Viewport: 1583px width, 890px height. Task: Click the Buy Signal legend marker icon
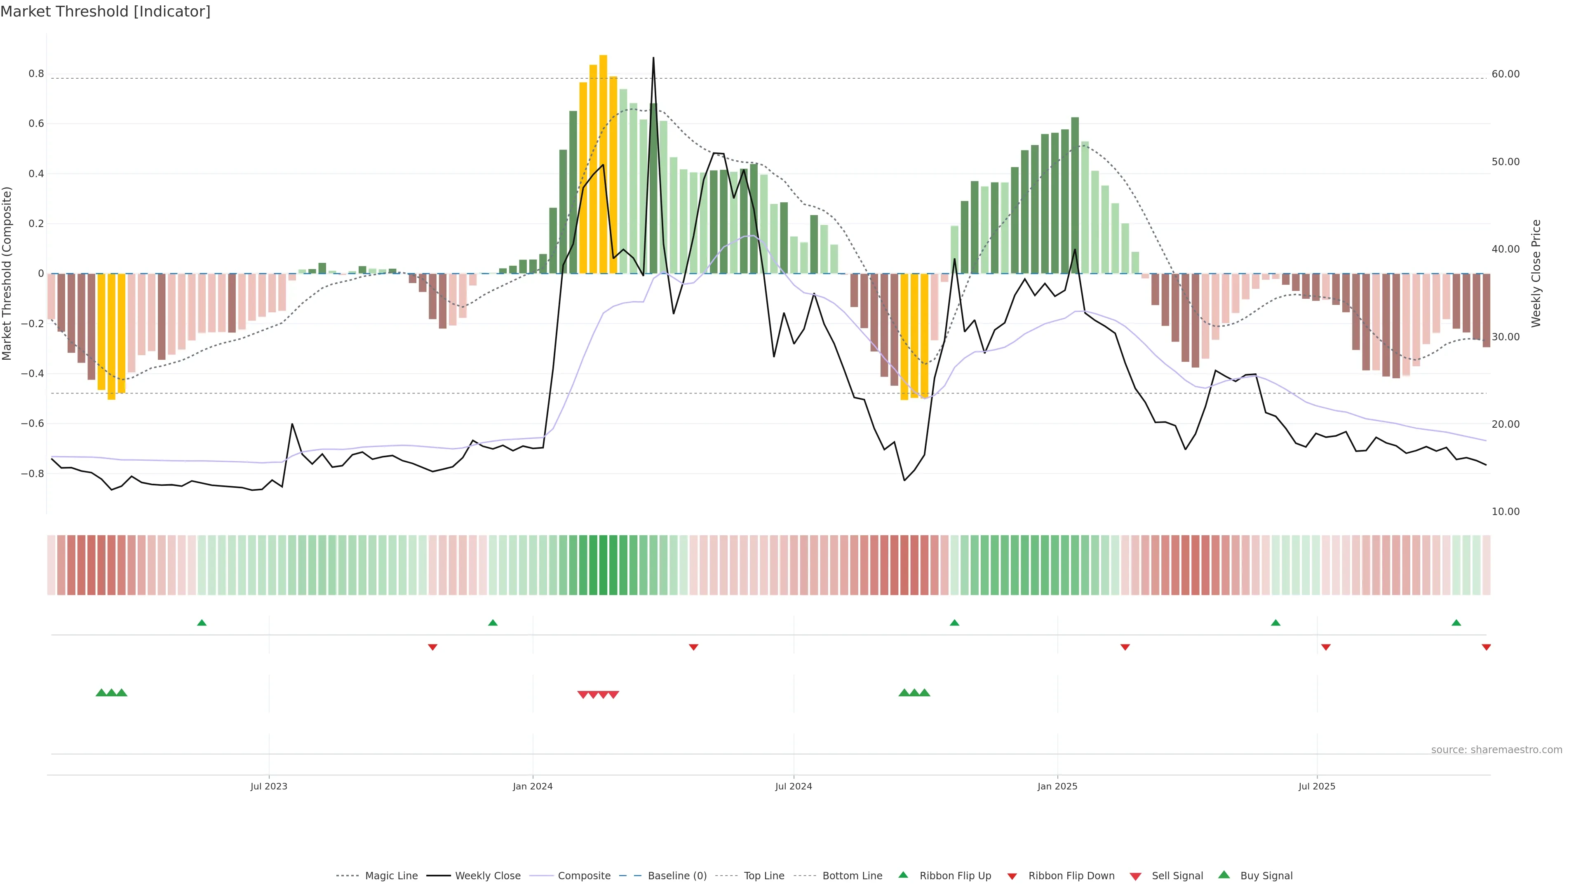coord(1224,875)
